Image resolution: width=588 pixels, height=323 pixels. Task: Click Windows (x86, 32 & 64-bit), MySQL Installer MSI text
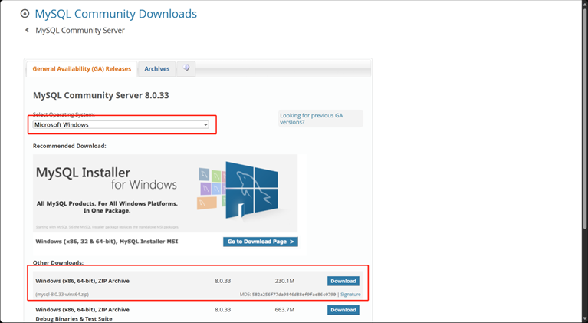pos(107,242)
